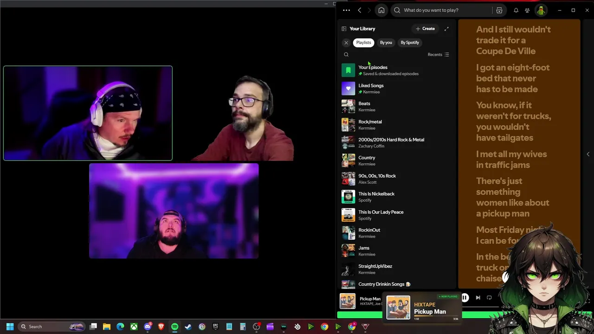
Task: Open Calculator from the taskbar
Action: point(243,327)
